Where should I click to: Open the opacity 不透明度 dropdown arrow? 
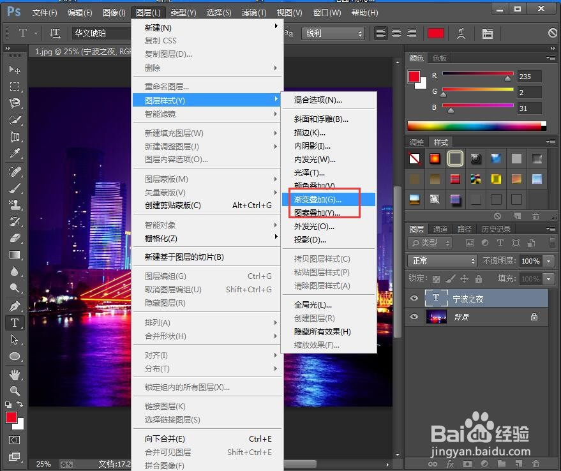(x=548, y=261)
